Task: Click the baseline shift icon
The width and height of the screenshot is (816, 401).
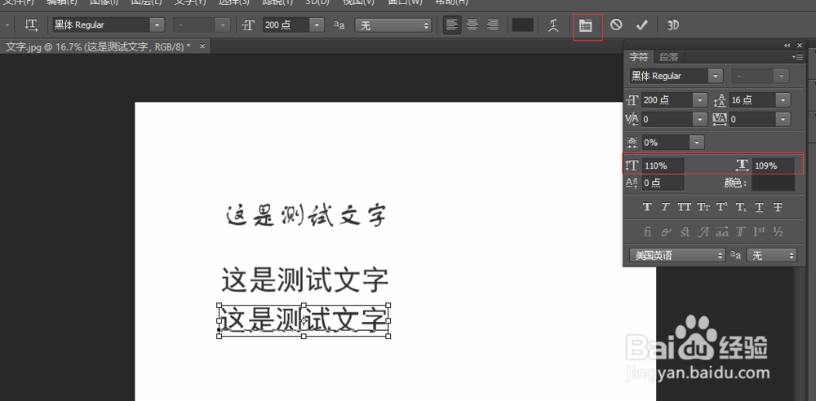Action: (632, 183)
